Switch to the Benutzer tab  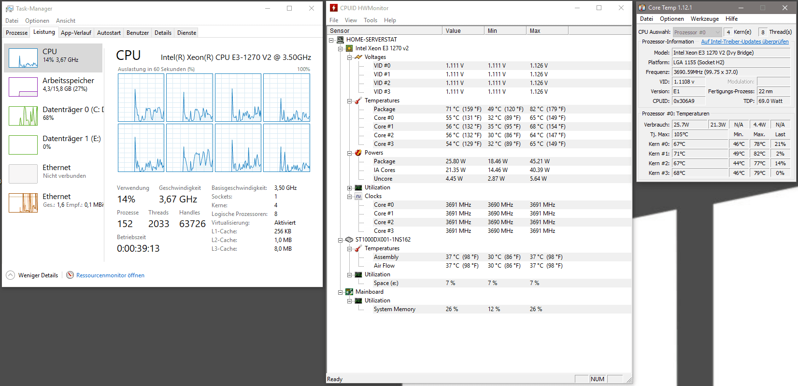coord(138,33)
